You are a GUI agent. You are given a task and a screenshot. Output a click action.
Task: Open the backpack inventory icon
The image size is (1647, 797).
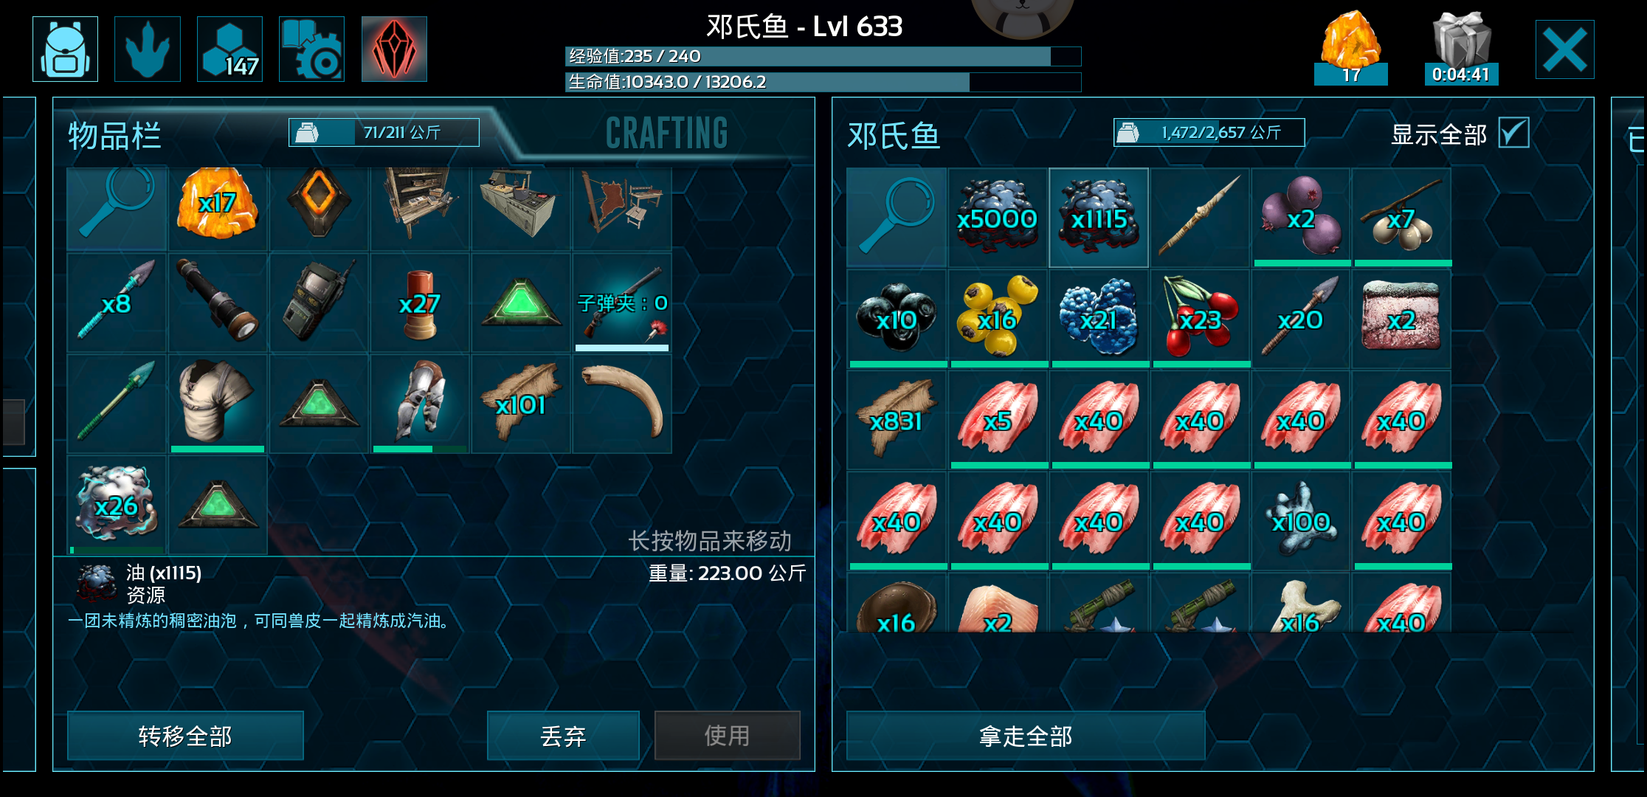click(65, 49)
